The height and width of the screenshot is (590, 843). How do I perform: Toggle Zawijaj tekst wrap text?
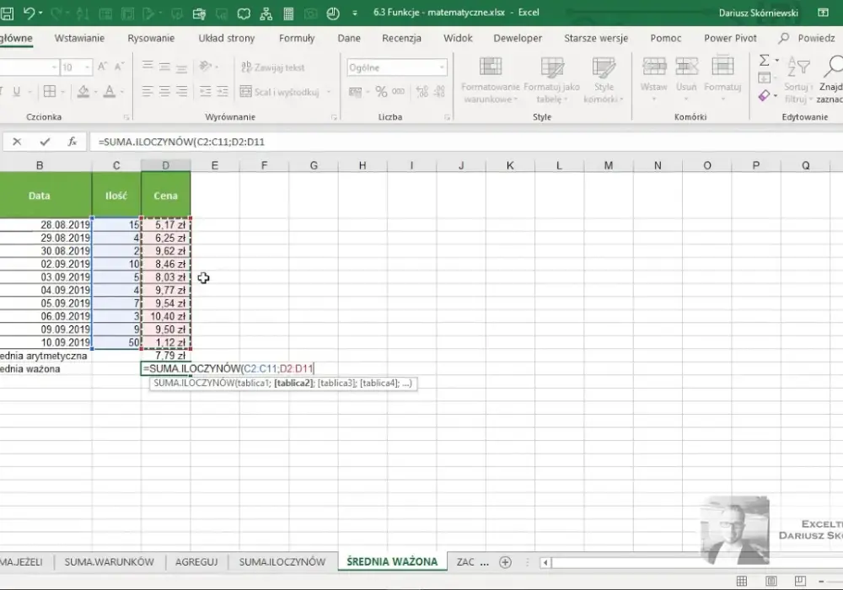pos(272,67)
